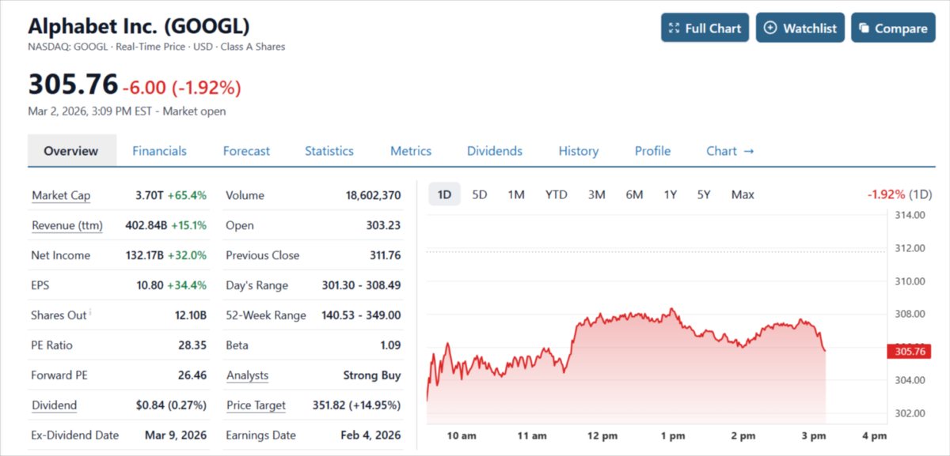This screenshot has height=456, width=950.
Task: Toggle the 5D chart range
Action: tap(479, 193)
